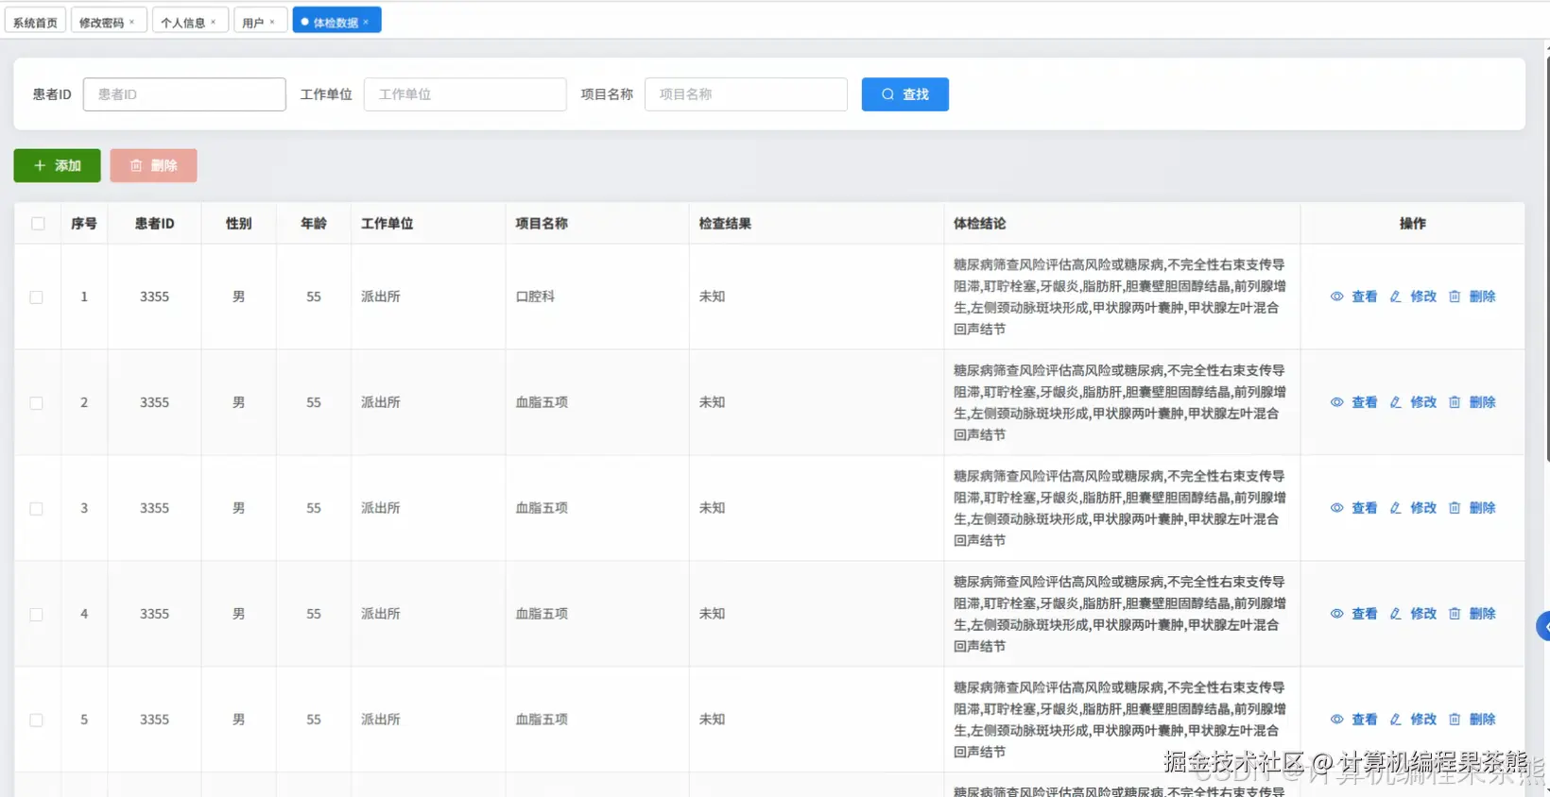The width and height of the screenshot is (1550, 797).
Task: Close the 体检数据 tab
Action: (x=366, y=22)
